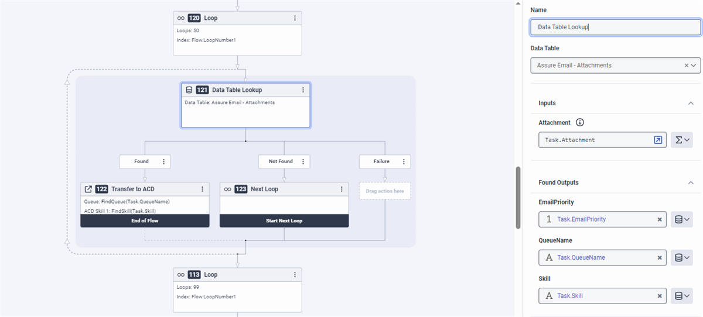Remove the Task.Skill output variable
Image resolution: width=703 pixels, height=317 pixels.
(659, 296)
